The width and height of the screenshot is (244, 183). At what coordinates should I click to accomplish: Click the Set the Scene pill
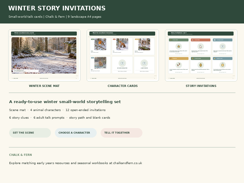click(30, 133)
